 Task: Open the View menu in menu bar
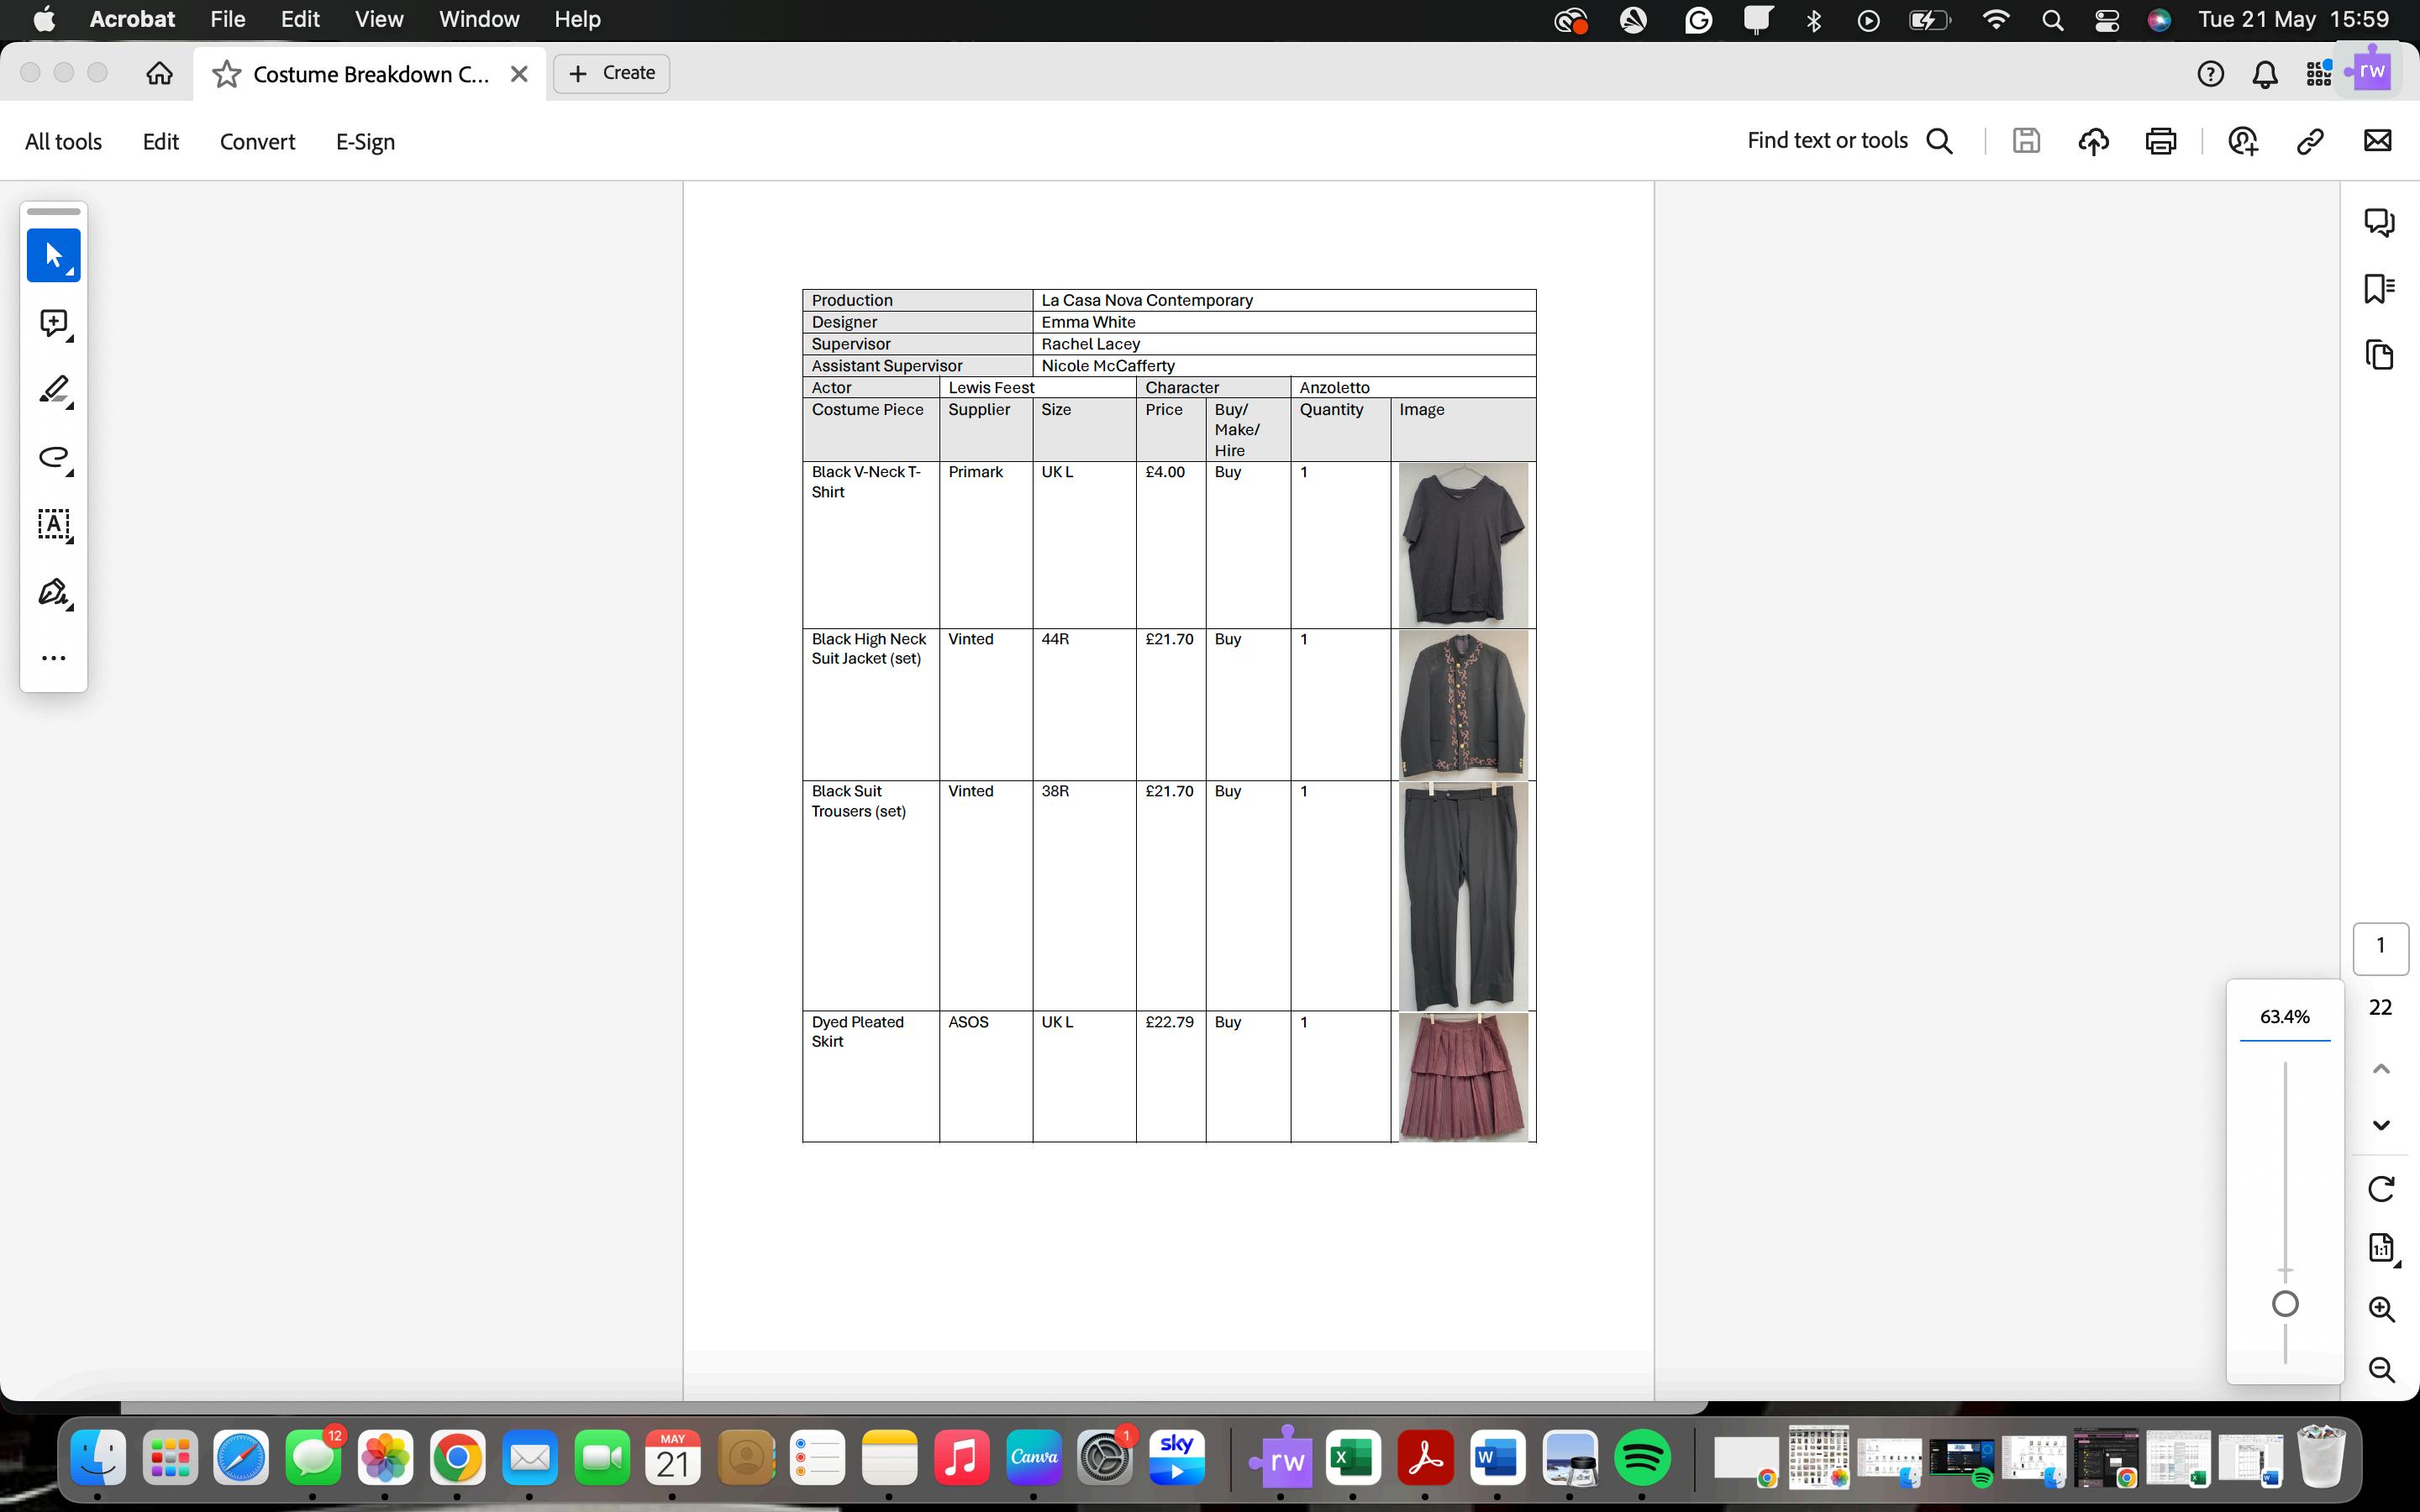tap(379, 19)
